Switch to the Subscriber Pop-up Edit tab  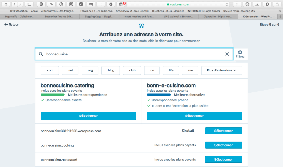(59, 17)
